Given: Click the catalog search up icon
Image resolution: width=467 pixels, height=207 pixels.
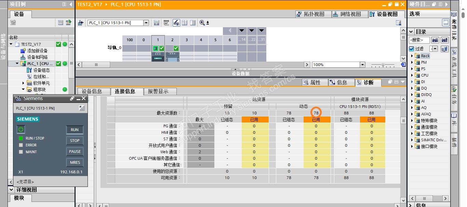Looking at the screenshot, I should click(444, 40).
